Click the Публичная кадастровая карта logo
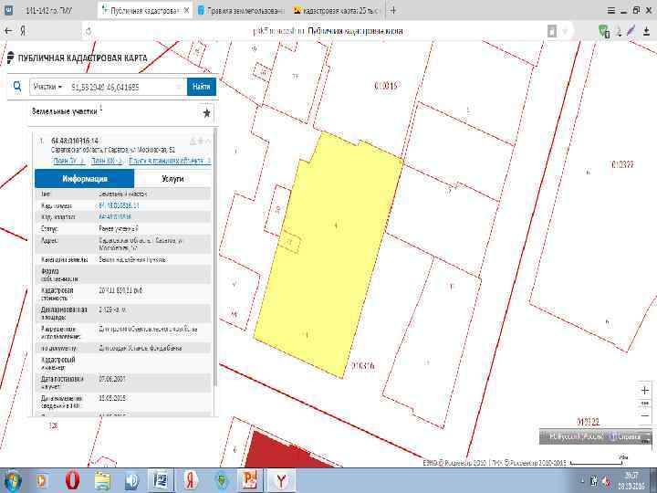Screen dimensions: 657x493 click(x=78, y=58)
